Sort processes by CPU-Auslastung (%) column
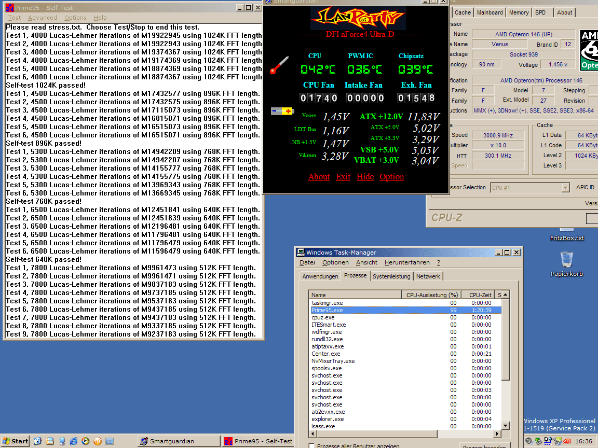The image size is (598, 448). point(431,295)
